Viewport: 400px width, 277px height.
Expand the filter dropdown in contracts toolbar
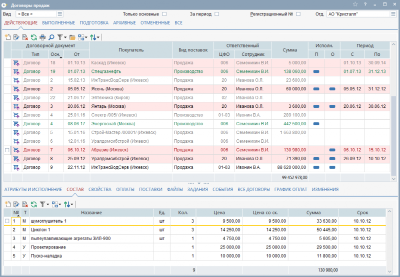[x=65, y=37]
